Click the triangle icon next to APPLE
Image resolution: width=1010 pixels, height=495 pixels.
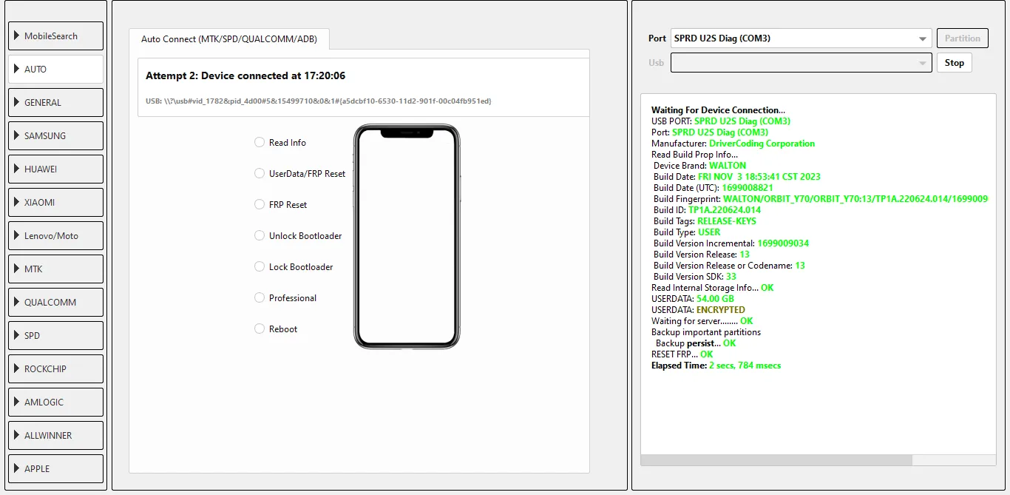(x=16, y=469)
